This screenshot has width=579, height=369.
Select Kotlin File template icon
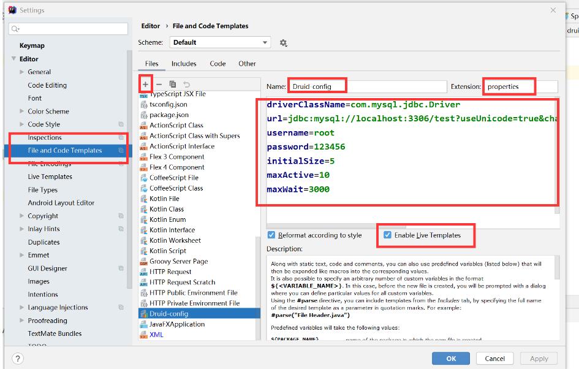click(144, 199)
